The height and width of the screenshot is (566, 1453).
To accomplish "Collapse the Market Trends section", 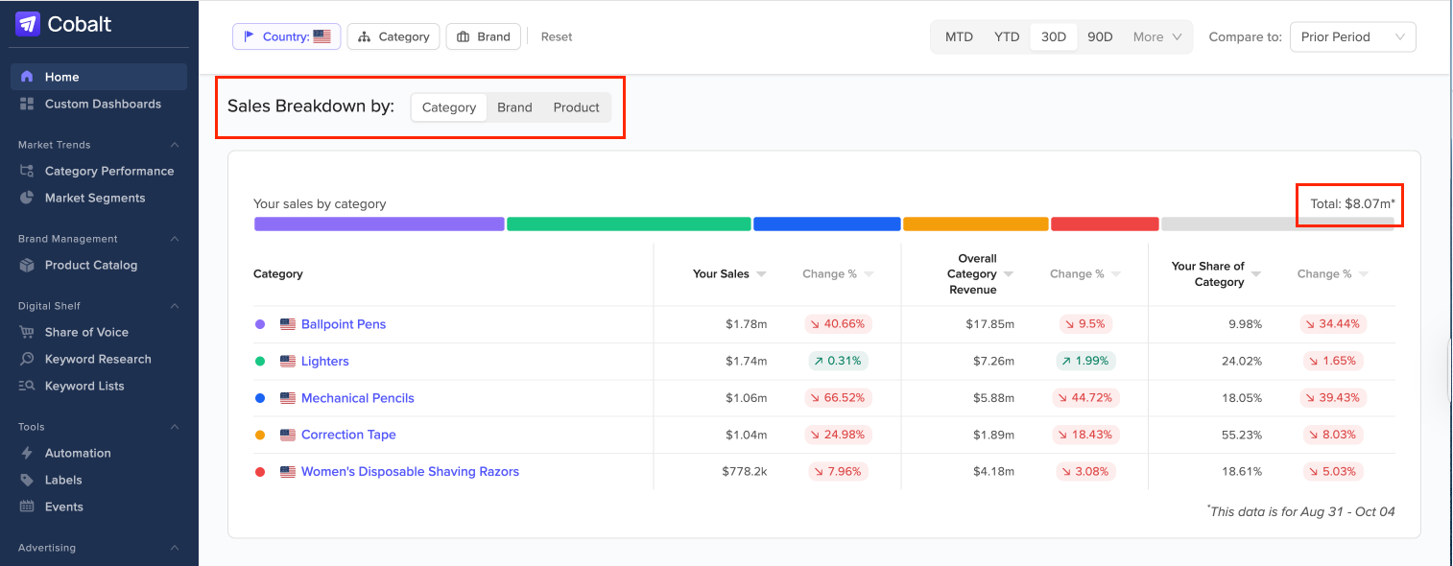I will point(175,145).
